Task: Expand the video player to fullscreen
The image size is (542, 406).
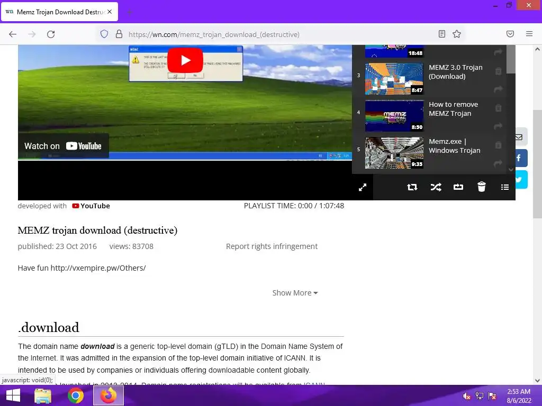Action: (x=362, y=187)
